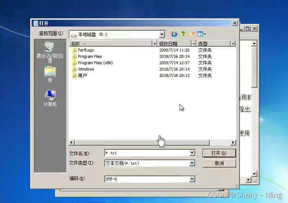Open Recent Places in sidebar
This screenshot has width=288, height=203.
pos(50,52)
